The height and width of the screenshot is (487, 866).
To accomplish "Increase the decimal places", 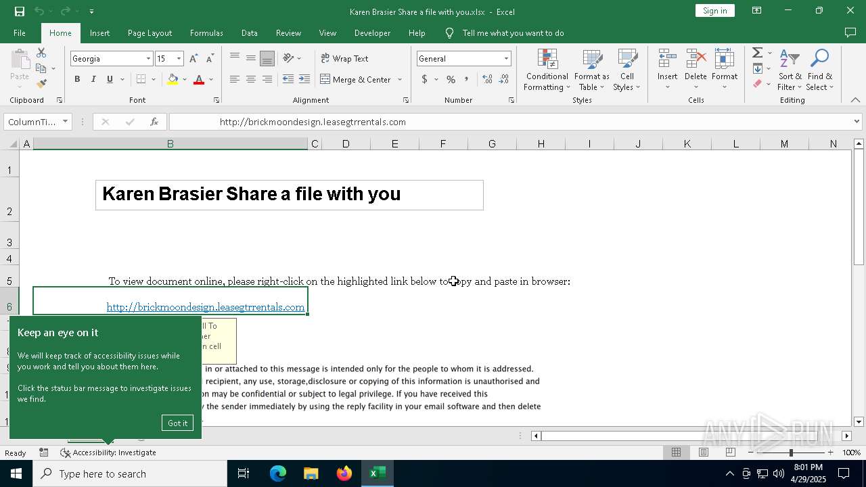I will coord(487,79).
